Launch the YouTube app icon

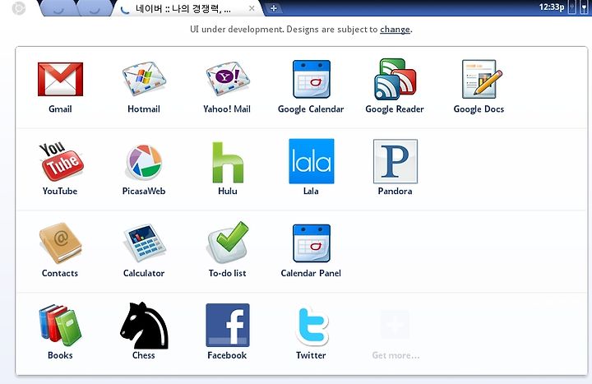(x=60, y=161)
